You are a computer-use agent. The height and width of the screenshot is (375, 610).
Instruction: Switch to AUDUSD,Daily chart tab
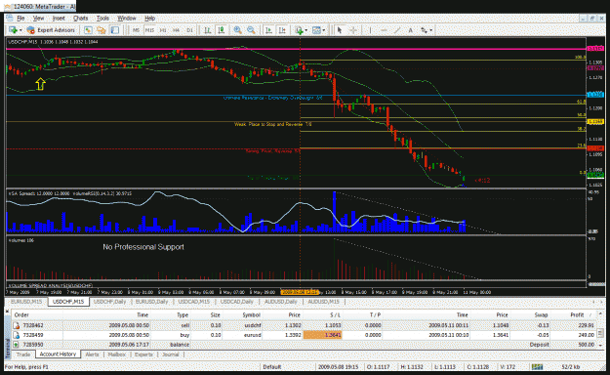[x=280, y=302]
